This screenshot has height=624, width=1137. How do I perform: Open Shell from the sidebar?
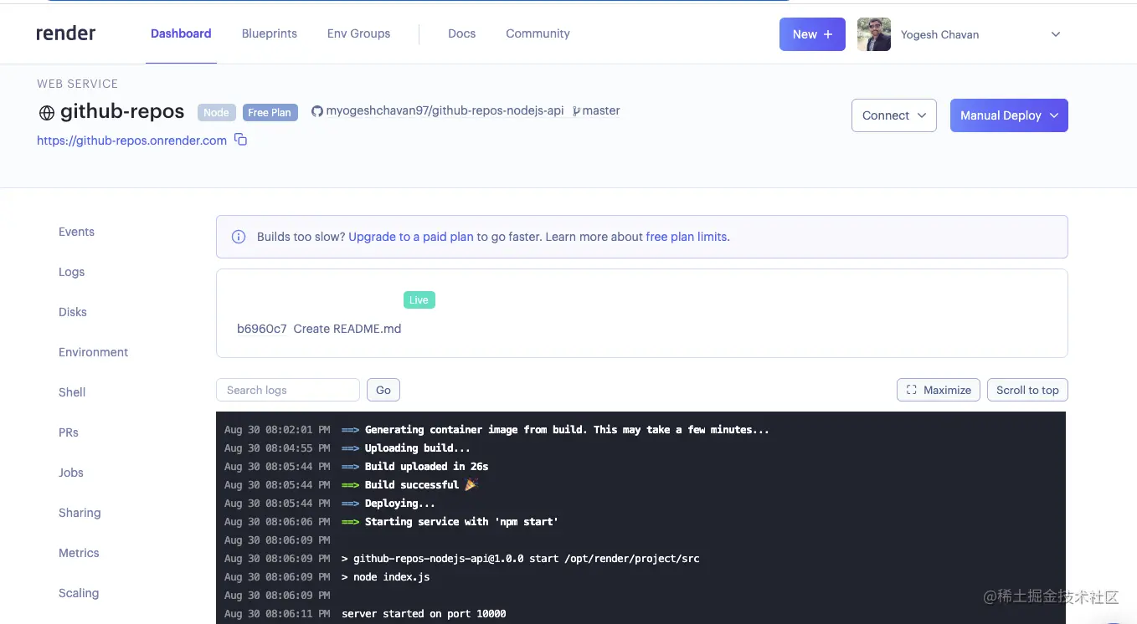click(71, 392)
